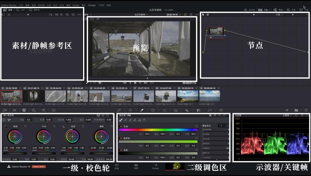Open the Camera Raw palette icon
311x176 pixels.
tap(5, 110)
